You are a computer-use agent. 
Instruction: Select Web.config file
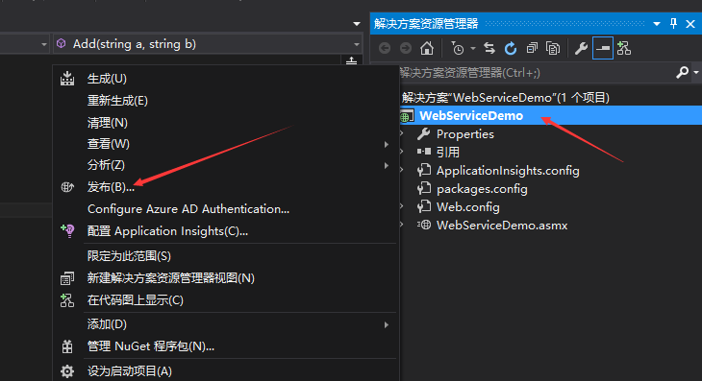coord(468,207)
